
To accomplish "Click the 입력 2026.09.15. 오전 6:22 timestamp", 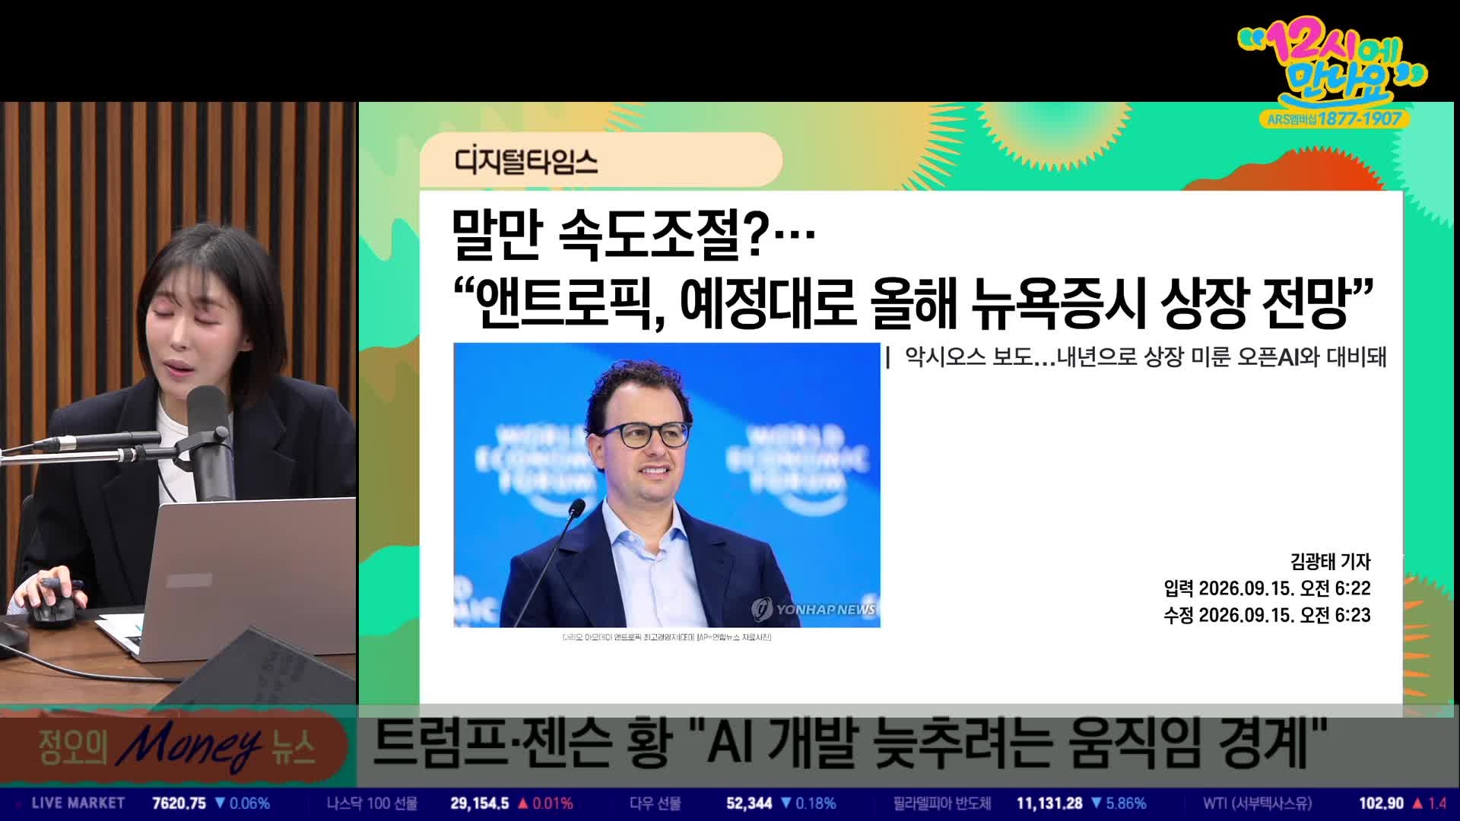I will point(1267,588).
